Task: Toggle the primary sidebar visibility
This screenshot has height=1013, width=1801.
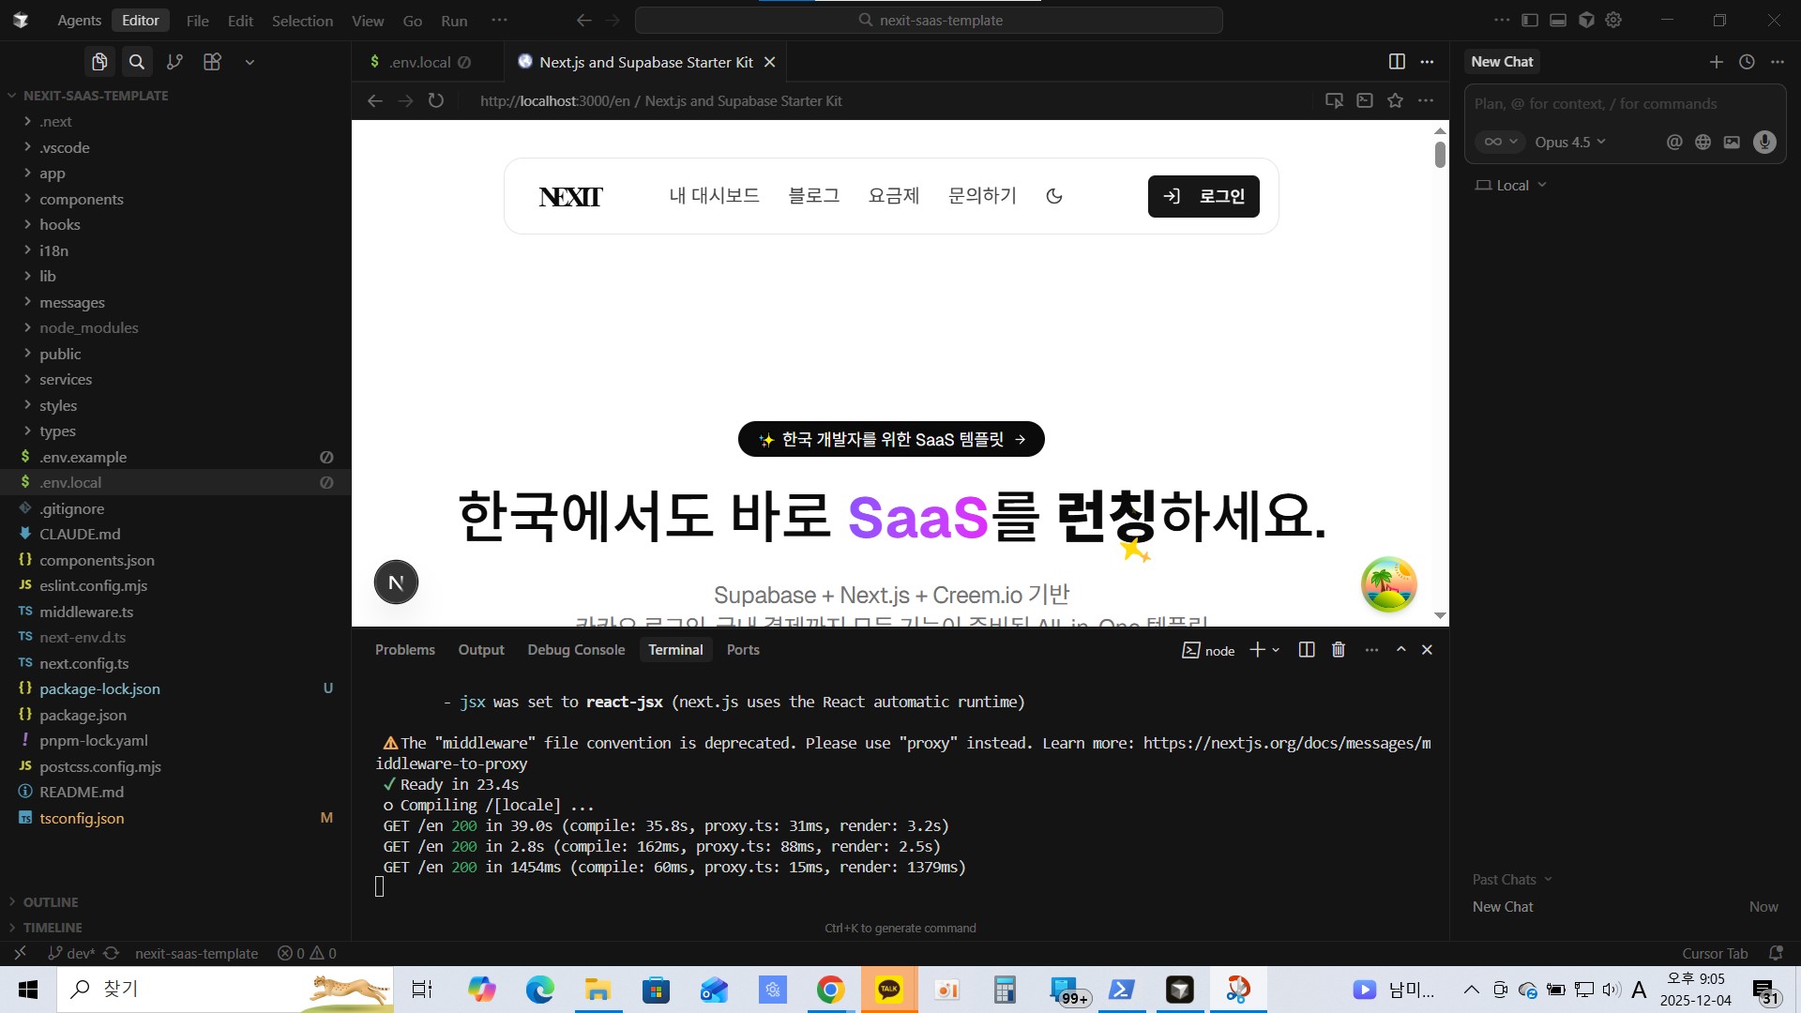Action: (1529, 20)
